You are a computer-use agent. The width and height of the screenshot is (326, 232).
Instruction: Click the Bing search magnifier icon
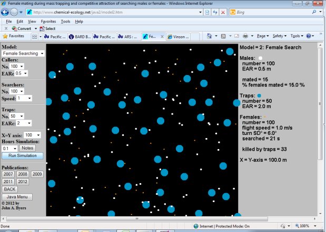[314, 12]
